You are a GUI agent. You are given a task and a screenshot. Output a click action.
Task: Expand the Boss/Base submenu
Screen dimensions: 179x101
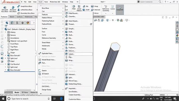tap(51, 8)
